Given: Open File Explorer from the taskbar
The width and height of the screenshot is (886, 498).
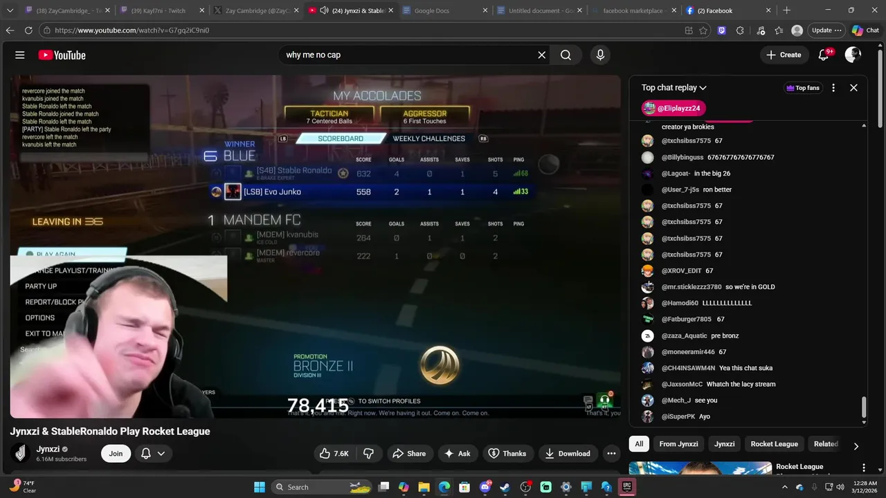Looking at the screenshot, I should point(424,487).
